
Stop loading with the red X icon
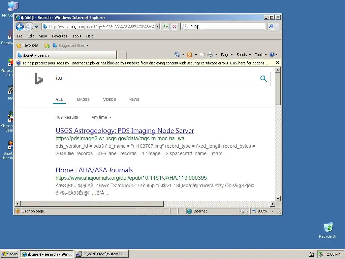tap(175, 26)
